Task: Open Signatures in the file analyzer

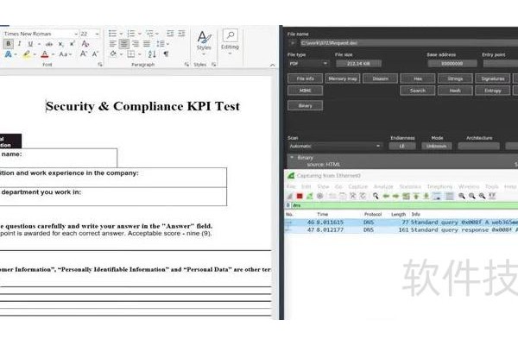Action: pos(493,78)
